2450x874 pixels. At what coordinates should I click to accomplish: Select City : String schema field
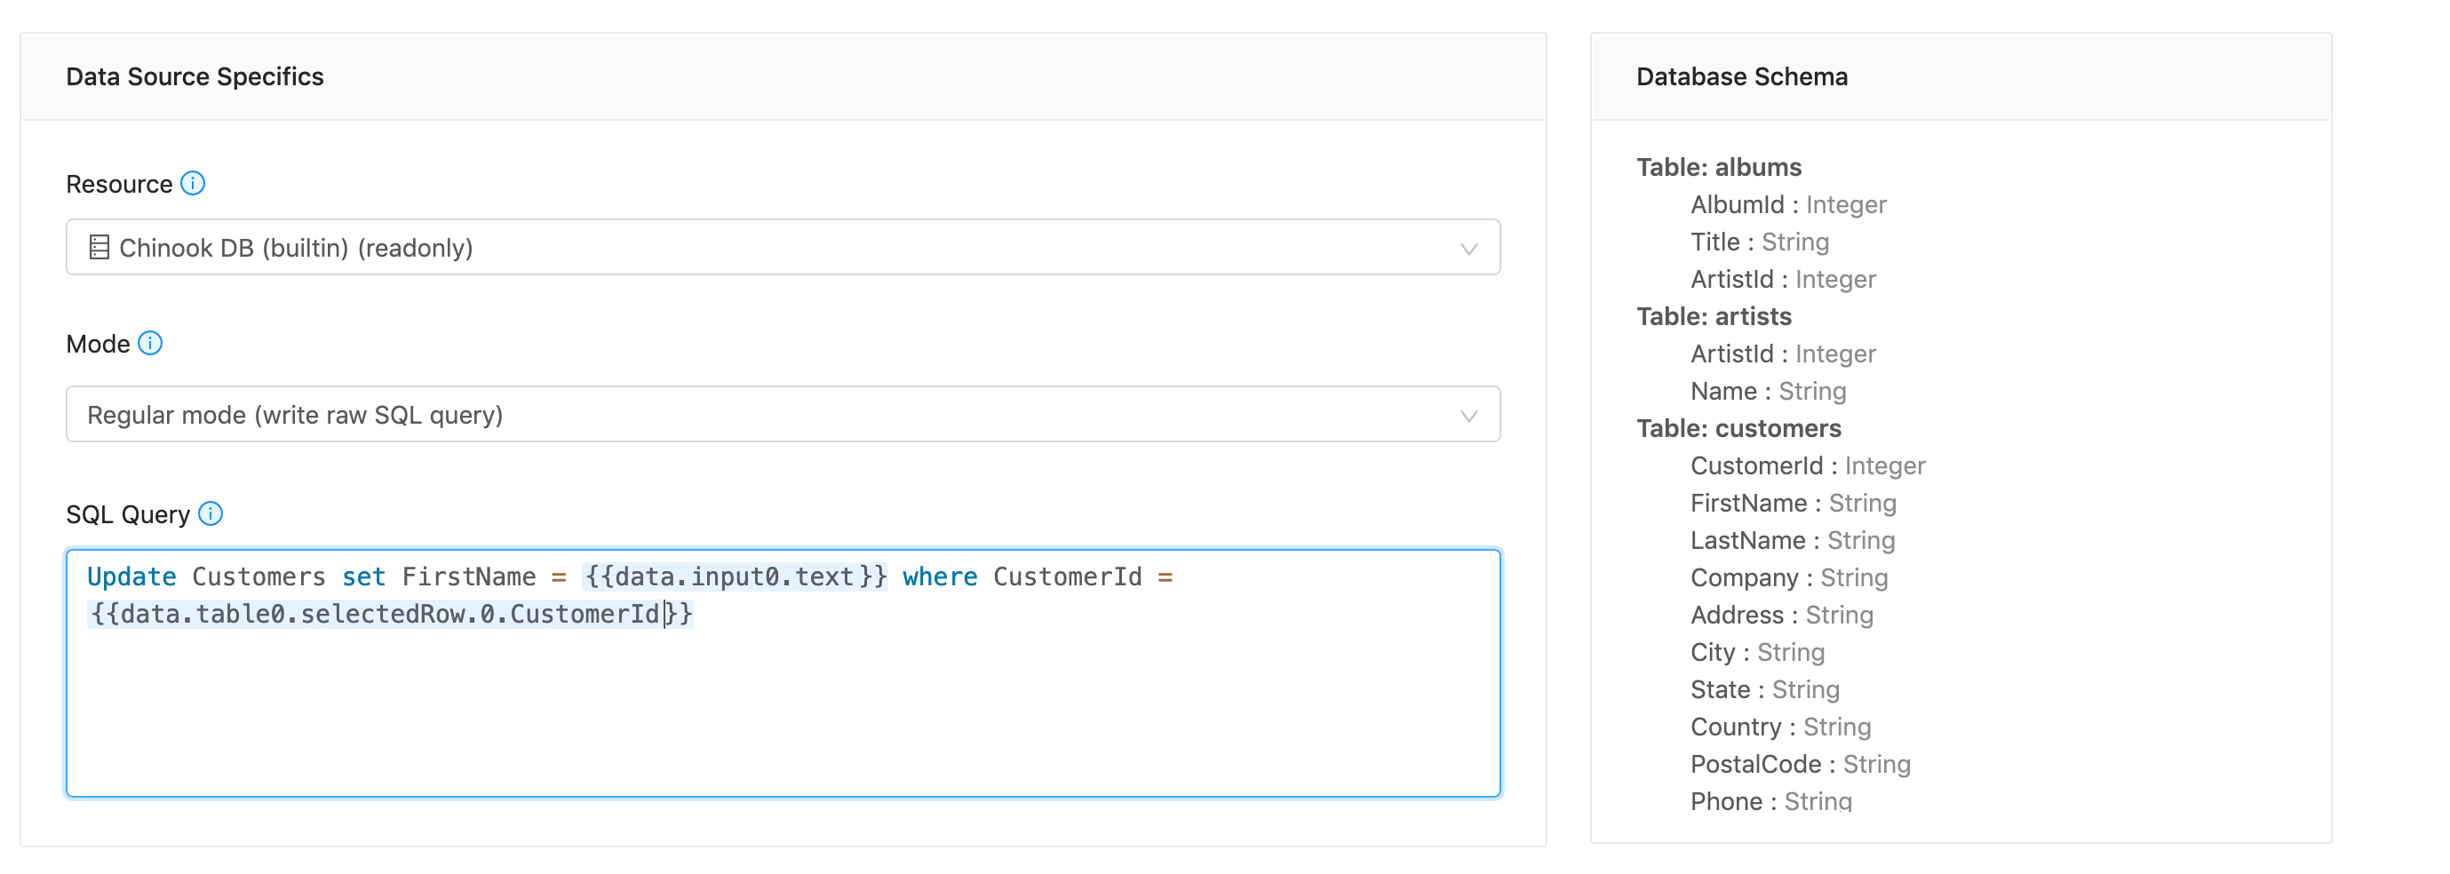pos(1758,651)
